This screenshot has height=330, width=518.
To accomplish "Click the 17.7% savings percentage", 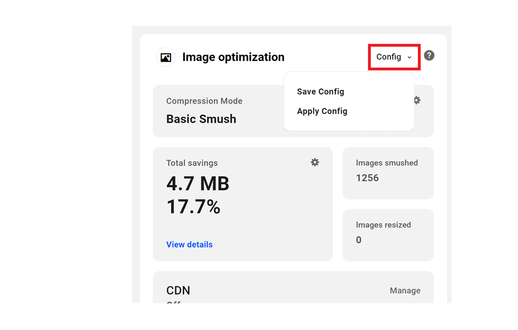I will coord(193,207).
